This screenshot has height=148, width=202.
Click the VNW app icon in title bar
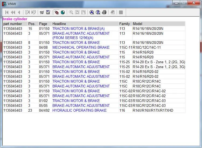4,4
